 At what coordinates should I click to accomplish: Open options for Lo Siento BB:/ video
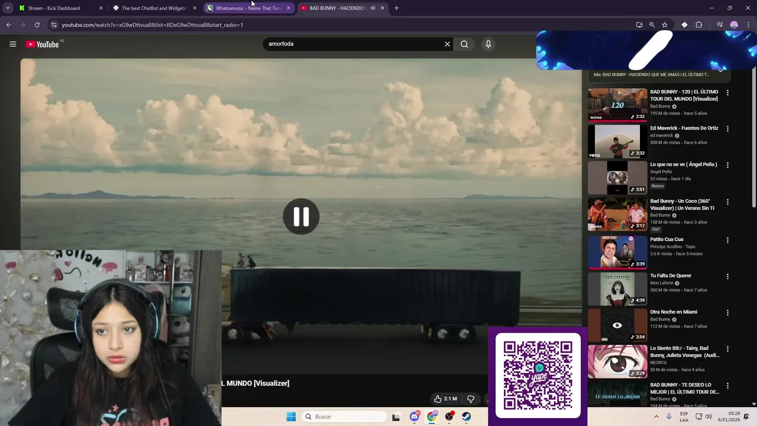(727, 350)
